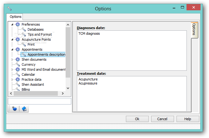
Task: Select Shen documents label in tree
Action: tap(34, 59)
